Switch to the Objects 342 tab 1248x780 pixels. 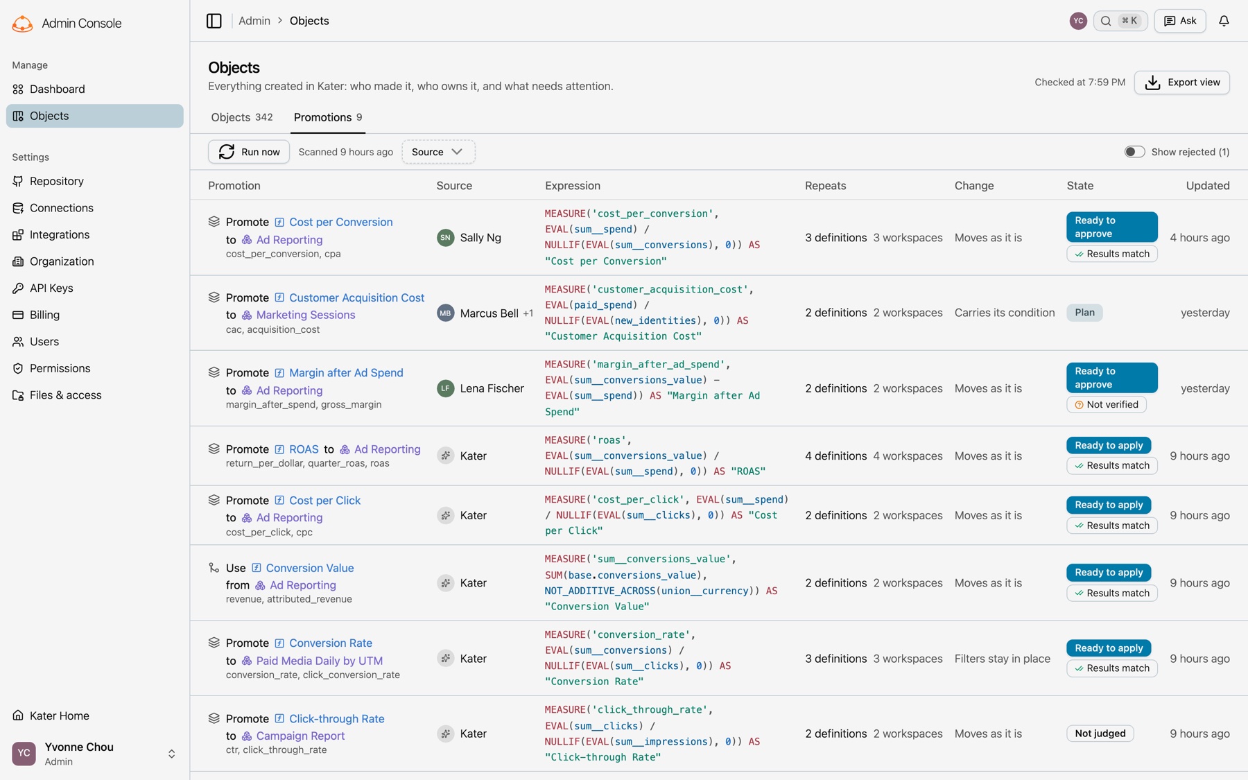242,117
